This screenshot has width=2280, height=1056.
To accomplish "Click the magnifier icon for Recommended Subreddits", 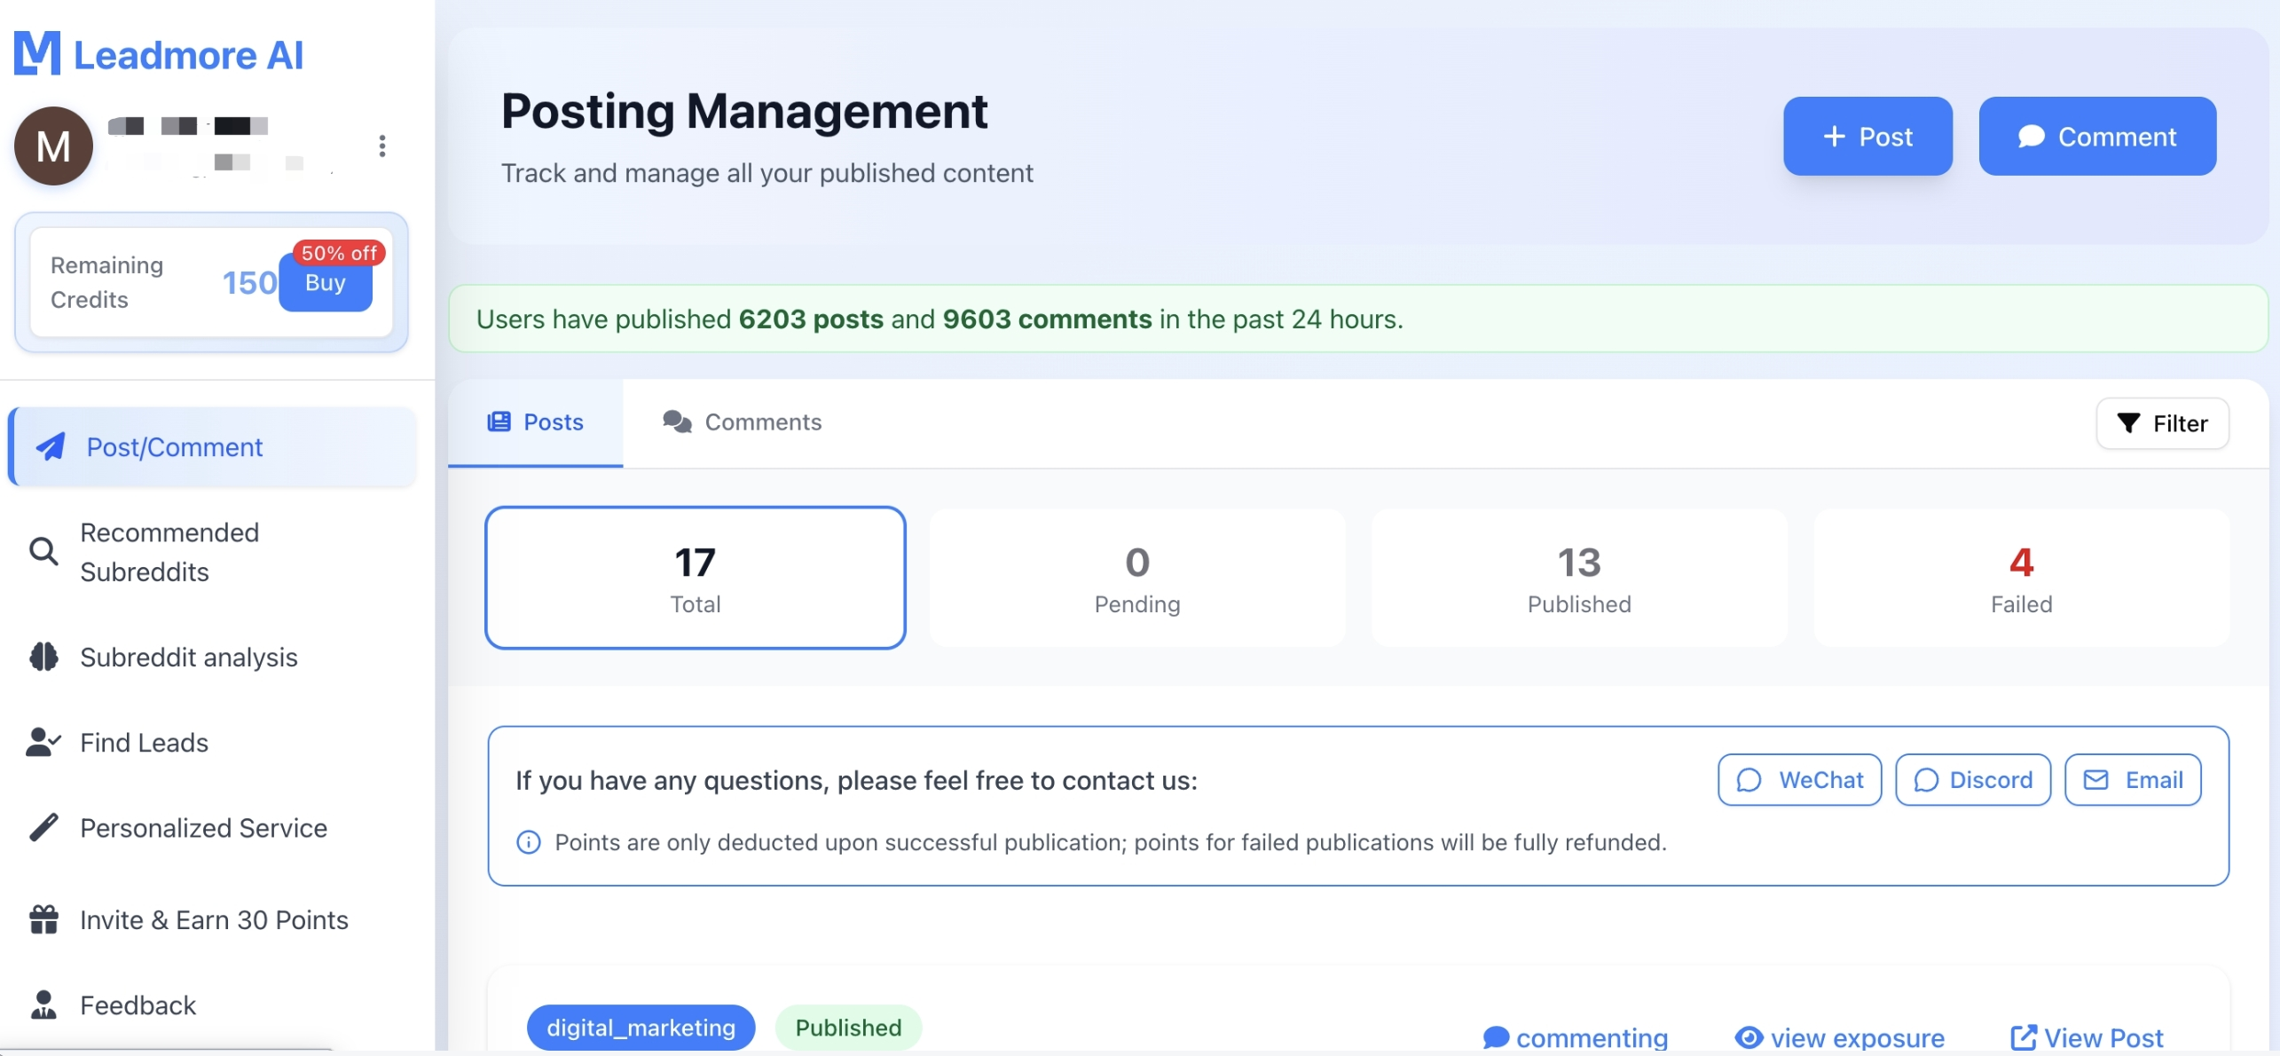I will tap(43, 551).
